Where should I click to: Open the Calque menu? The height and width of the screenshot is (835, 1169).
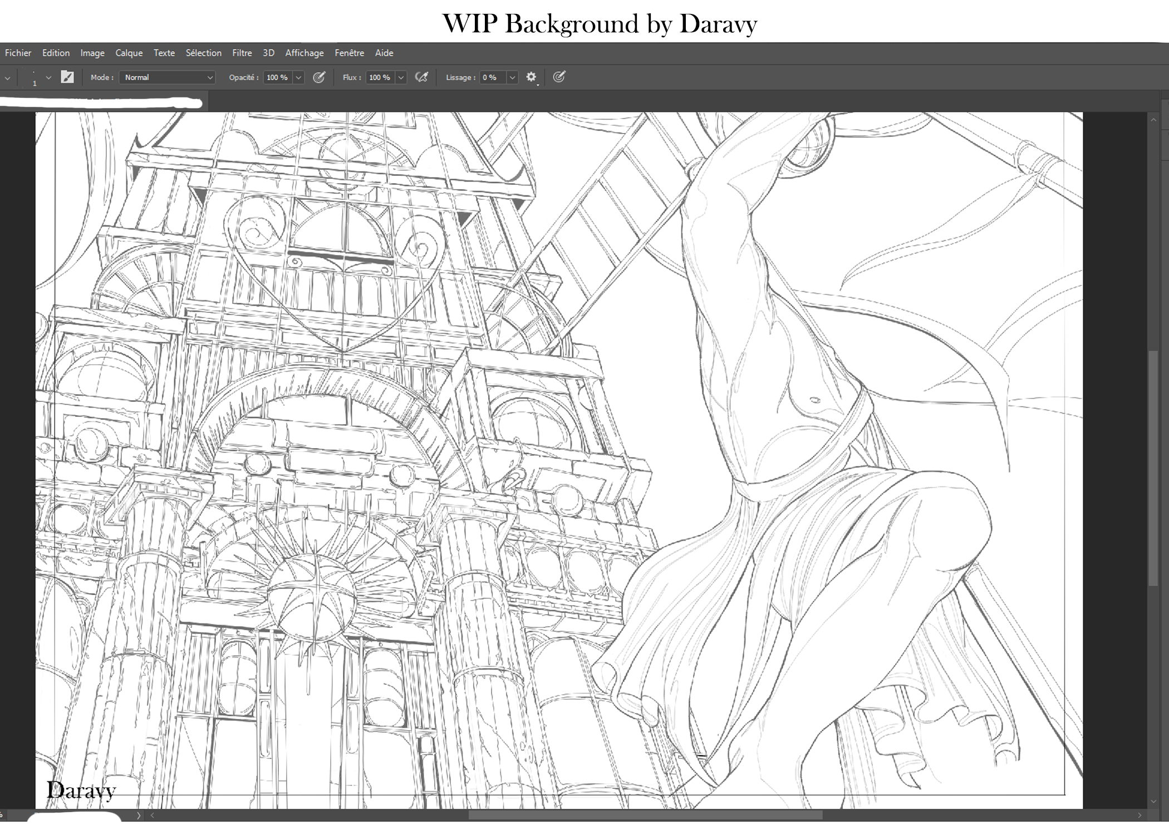pyautogui.click(x=129, y=53)
